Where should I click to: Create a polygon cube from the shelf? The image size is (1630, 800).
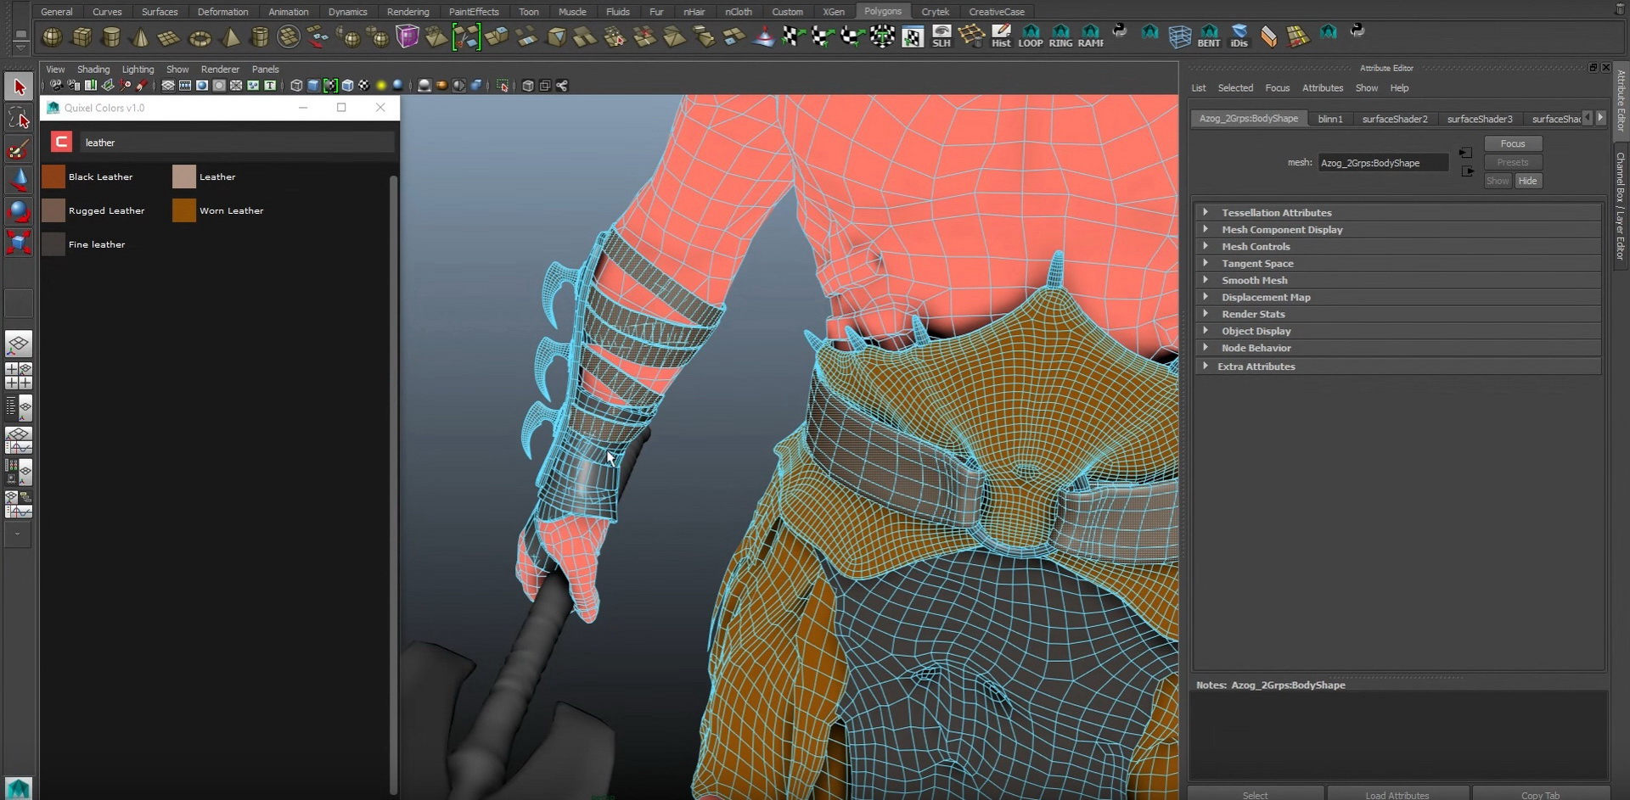(x=81, y=37)
